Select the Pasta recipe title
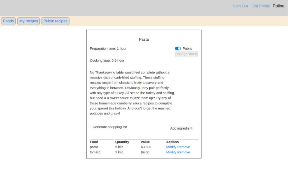288x180 pixels. 144,39
